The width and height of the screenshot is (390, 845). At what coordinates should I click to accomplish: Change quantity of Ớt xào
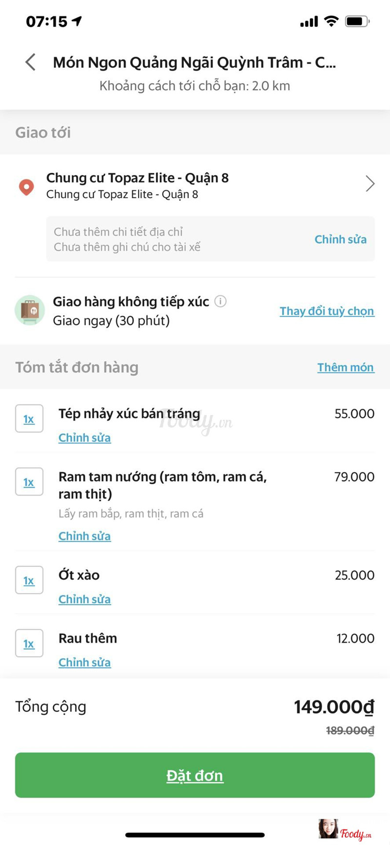click(x=29, y=580)
